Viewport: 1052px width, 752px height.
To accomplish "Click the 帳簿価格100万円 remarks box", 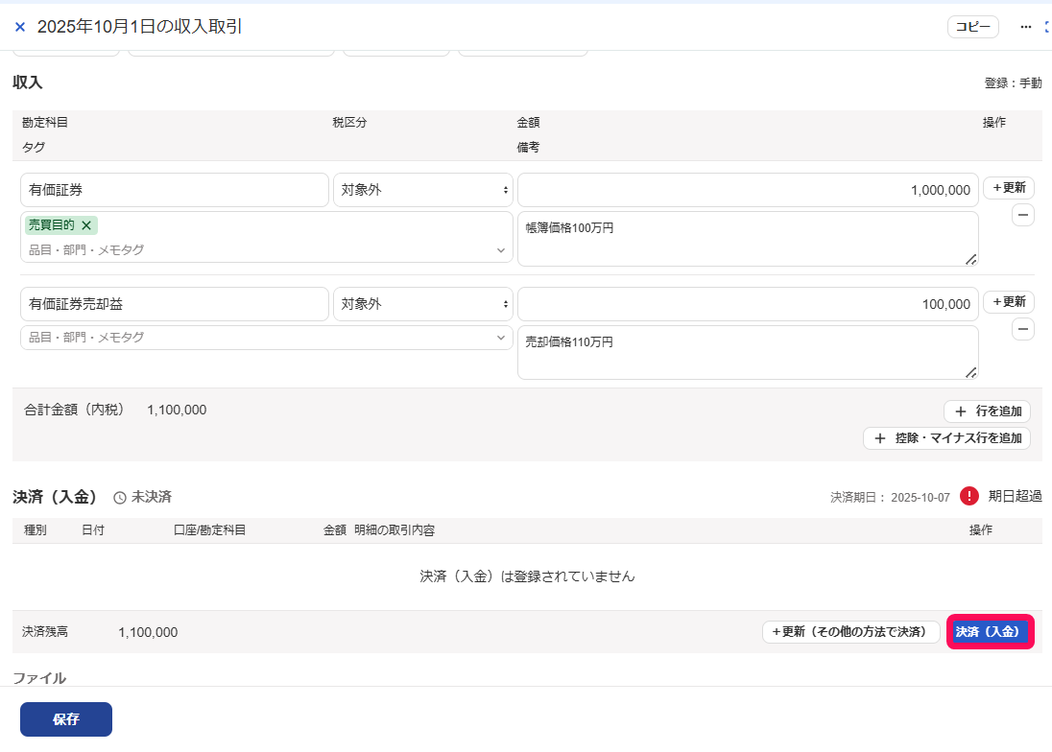I will point(748,239).
